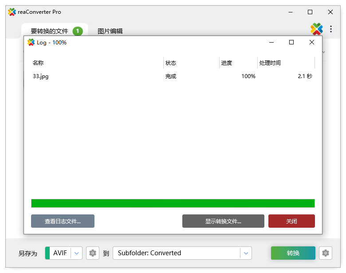Click the reaConverter Pro title bar app icon
Viewport: 346px width, 273px height.
click(x=12, y=12)
